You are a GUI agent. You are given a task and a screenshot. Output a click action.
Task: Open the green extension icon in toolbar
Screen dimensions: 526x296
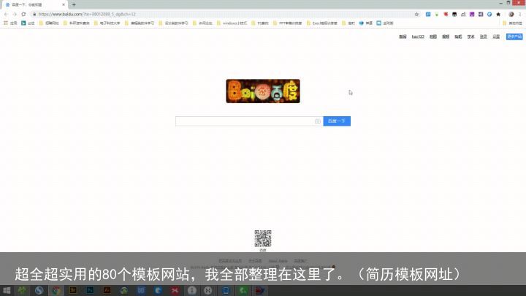point(437,14)
